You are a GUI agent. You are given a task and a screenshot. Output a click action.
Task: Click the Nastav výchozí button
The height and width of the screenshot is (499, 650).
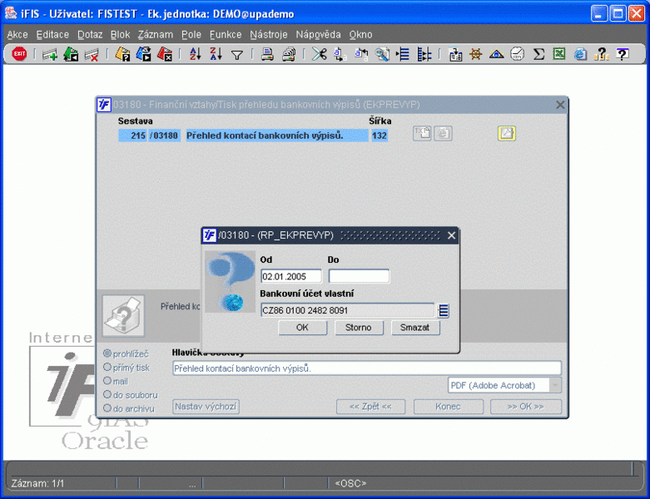[206, 406]
